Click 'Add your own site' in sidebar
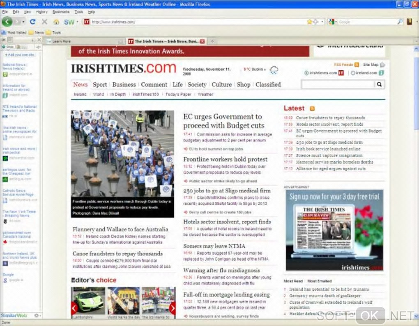This screenshot has height=326, width=419. coord(19,55)
